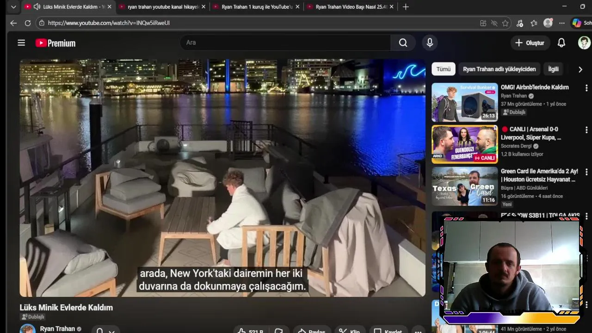This screenshot has height=333, width=592.
Task: Open browser profile avatar in toolbar
Action: 548,23
